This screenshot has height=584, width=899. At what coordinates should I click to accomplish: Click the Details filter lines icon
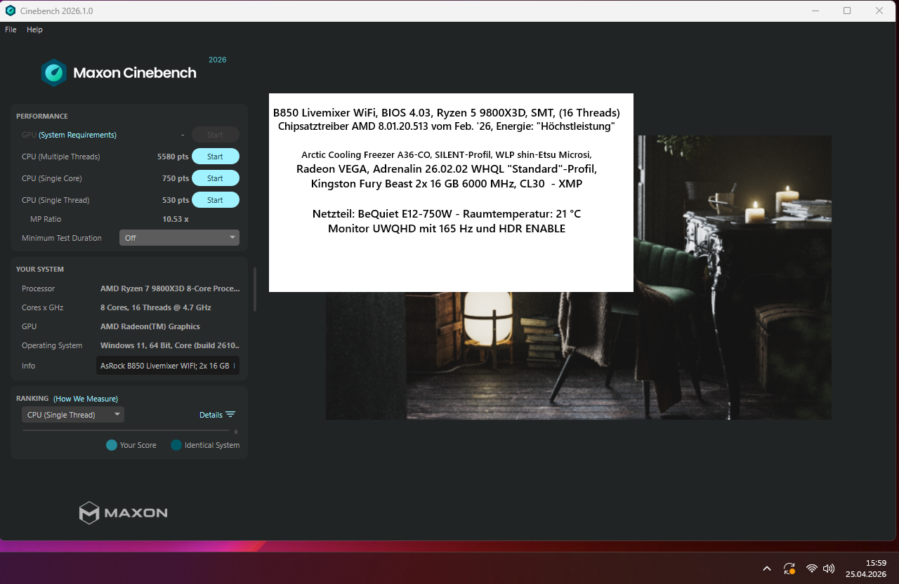tap(230, 414)
